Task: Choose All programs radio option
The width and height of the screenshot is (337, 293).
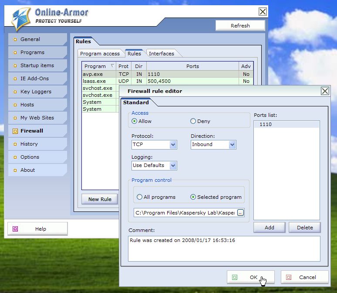Action: point(139,197)
